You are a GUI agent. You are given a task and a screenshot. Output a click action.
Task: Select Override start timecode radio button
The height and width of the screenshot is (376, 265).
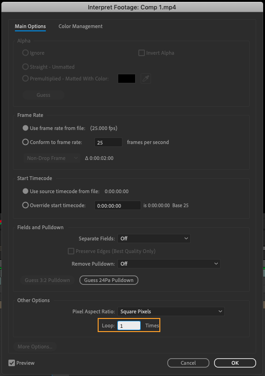coord(25,205)
